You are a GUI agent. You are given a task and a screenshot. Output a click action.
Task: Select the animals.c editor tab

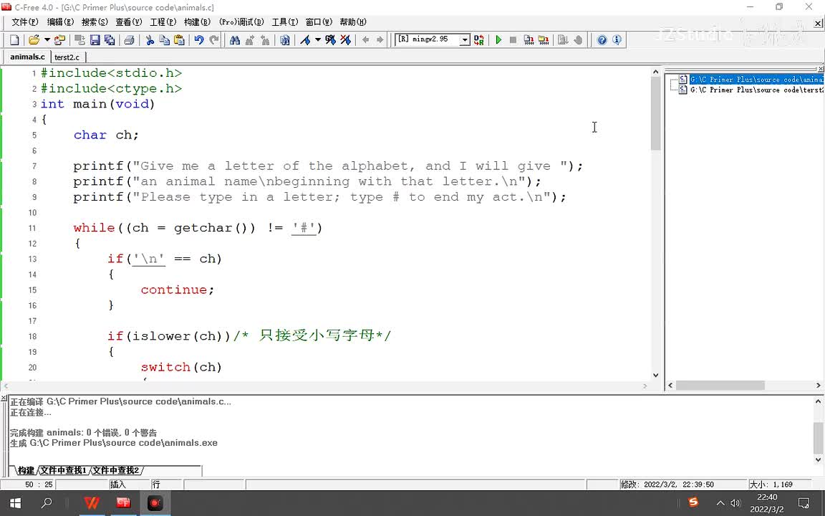click(27, 57)
